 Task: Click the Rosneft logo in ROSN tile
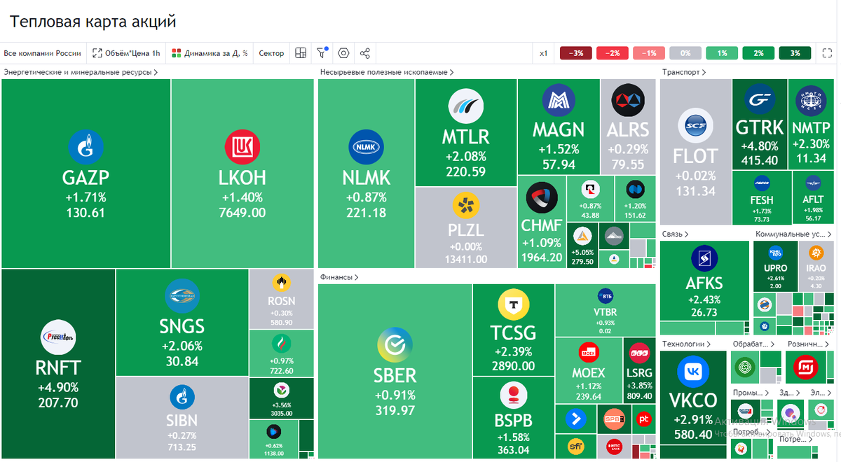click(281, 283)
